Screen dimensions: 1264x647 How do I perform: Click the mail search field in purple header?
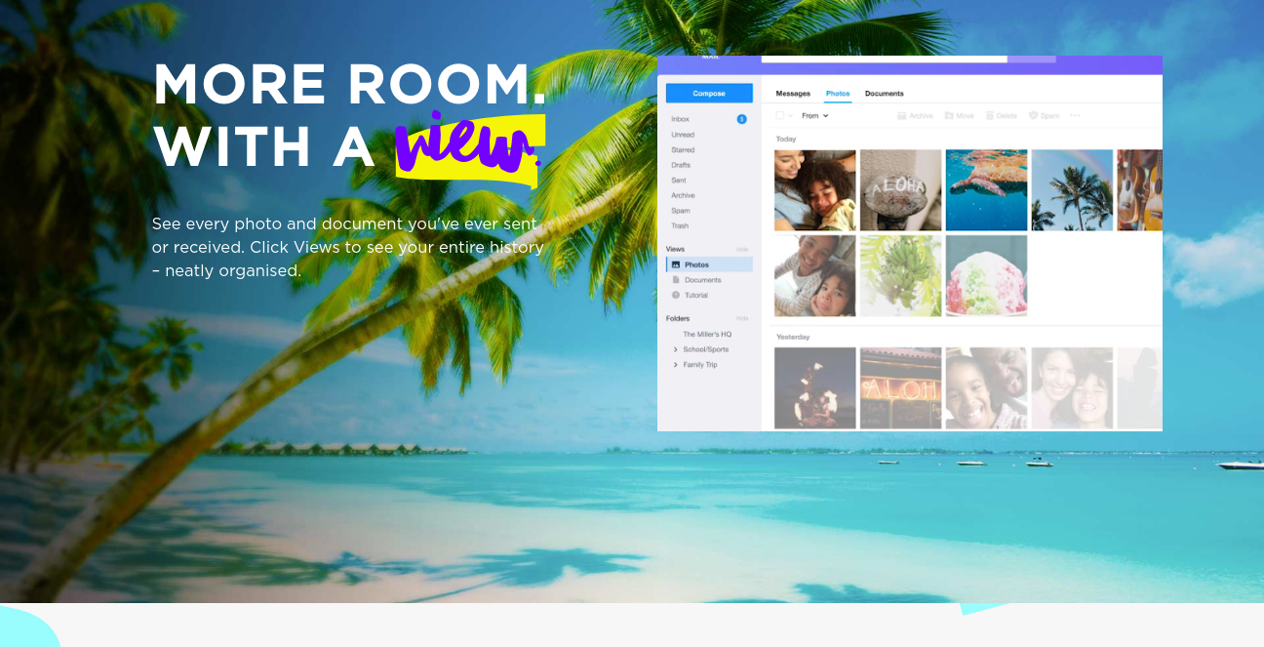point(884,59)
